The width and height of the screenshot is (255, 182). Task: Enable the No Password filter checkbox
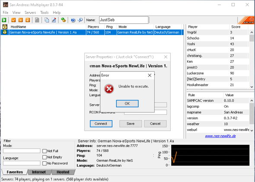tap(45, 163)
